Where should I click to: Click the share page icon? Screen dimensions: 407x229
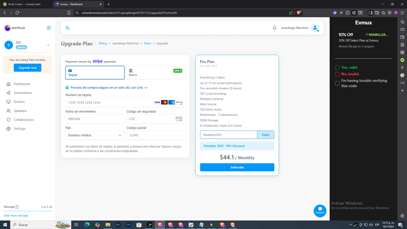coord(291,13)
